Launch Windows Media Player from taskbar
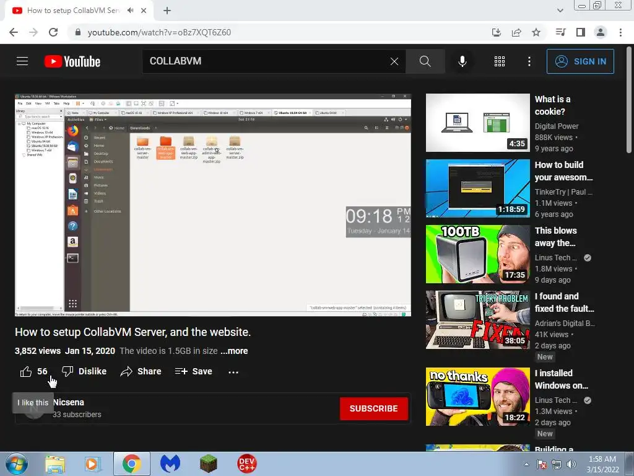634x476 pixels. point(93,464)
